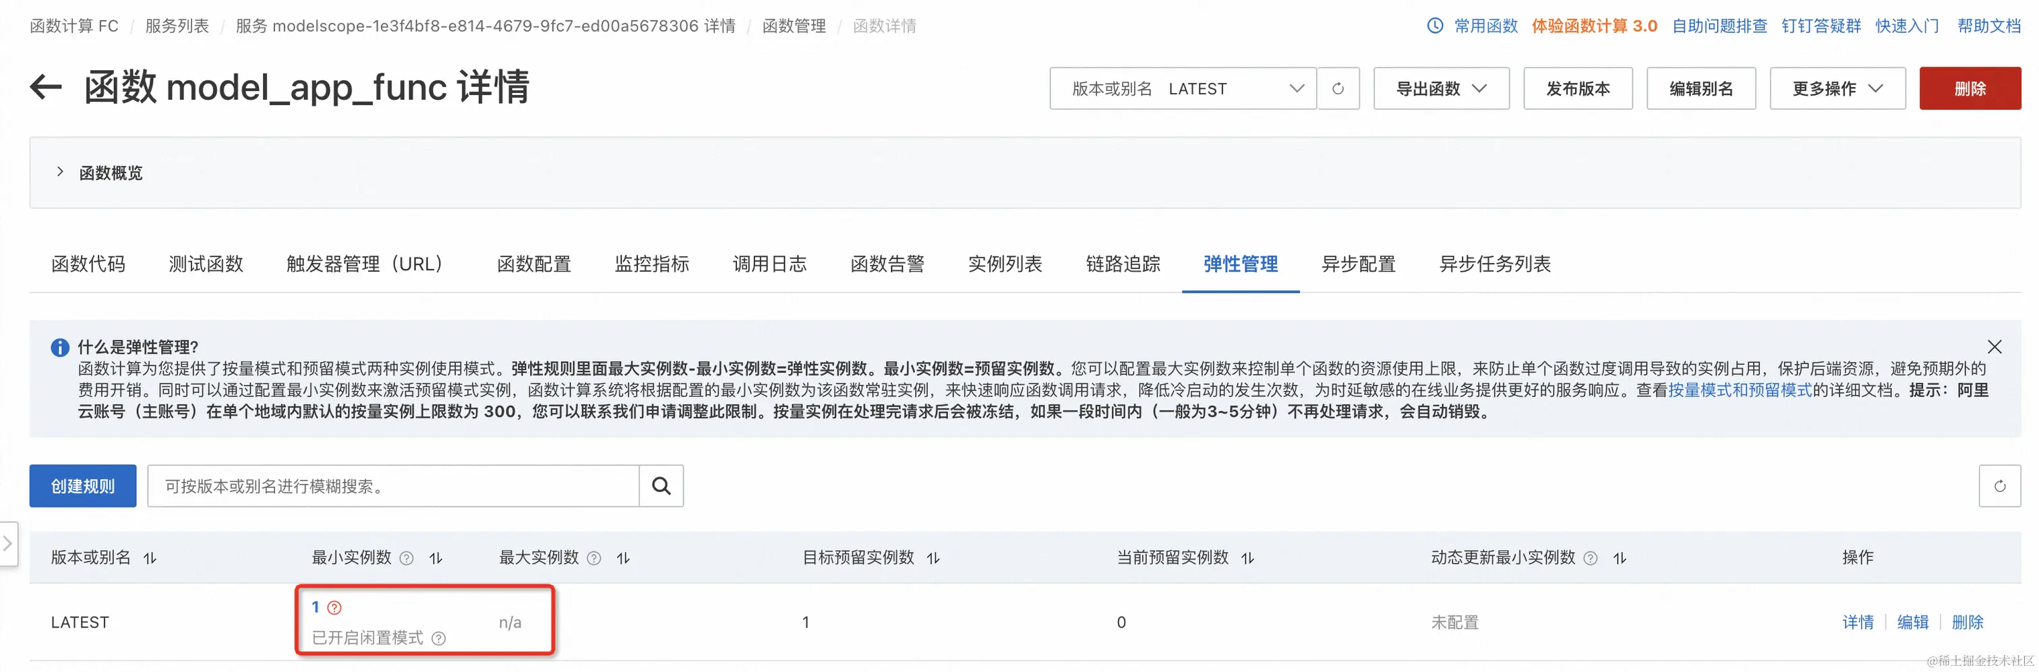Sort by 版本或别名 column
This screenshot has height=672, width=2039.
(x=150, y=558)
